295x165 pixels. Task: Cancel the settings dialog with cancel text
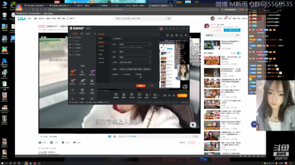pos(152,86)
